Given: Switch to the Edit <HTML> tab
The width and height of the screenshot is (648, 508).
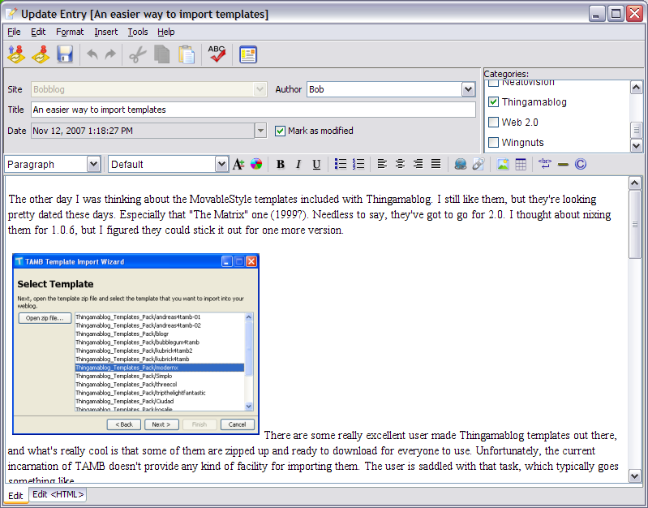Looking at the screenshot, I should coord(58,494).
